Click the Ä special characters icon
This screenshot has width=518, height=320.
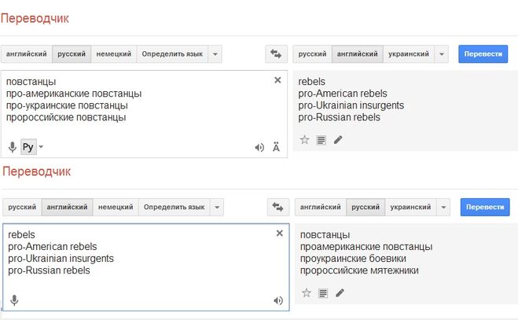(x=276, y=147)
